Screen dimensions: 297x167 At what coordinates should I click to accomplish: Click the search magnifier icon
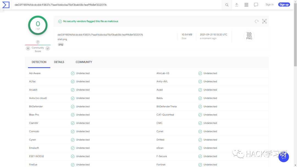pyautogui.click(x=227, y=5)
